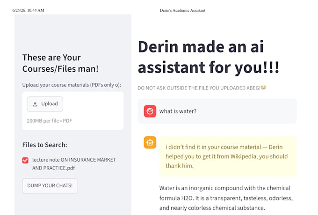
Task: Click the 'Water is an inorganic compound' answer
Action: [226, 198]
